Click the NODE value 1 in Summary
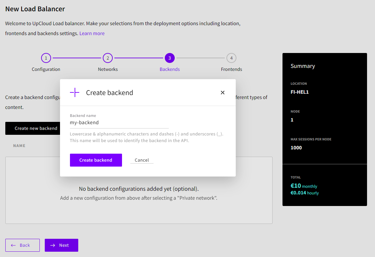This screenshot has width=375, height=257. click(292, 120)
